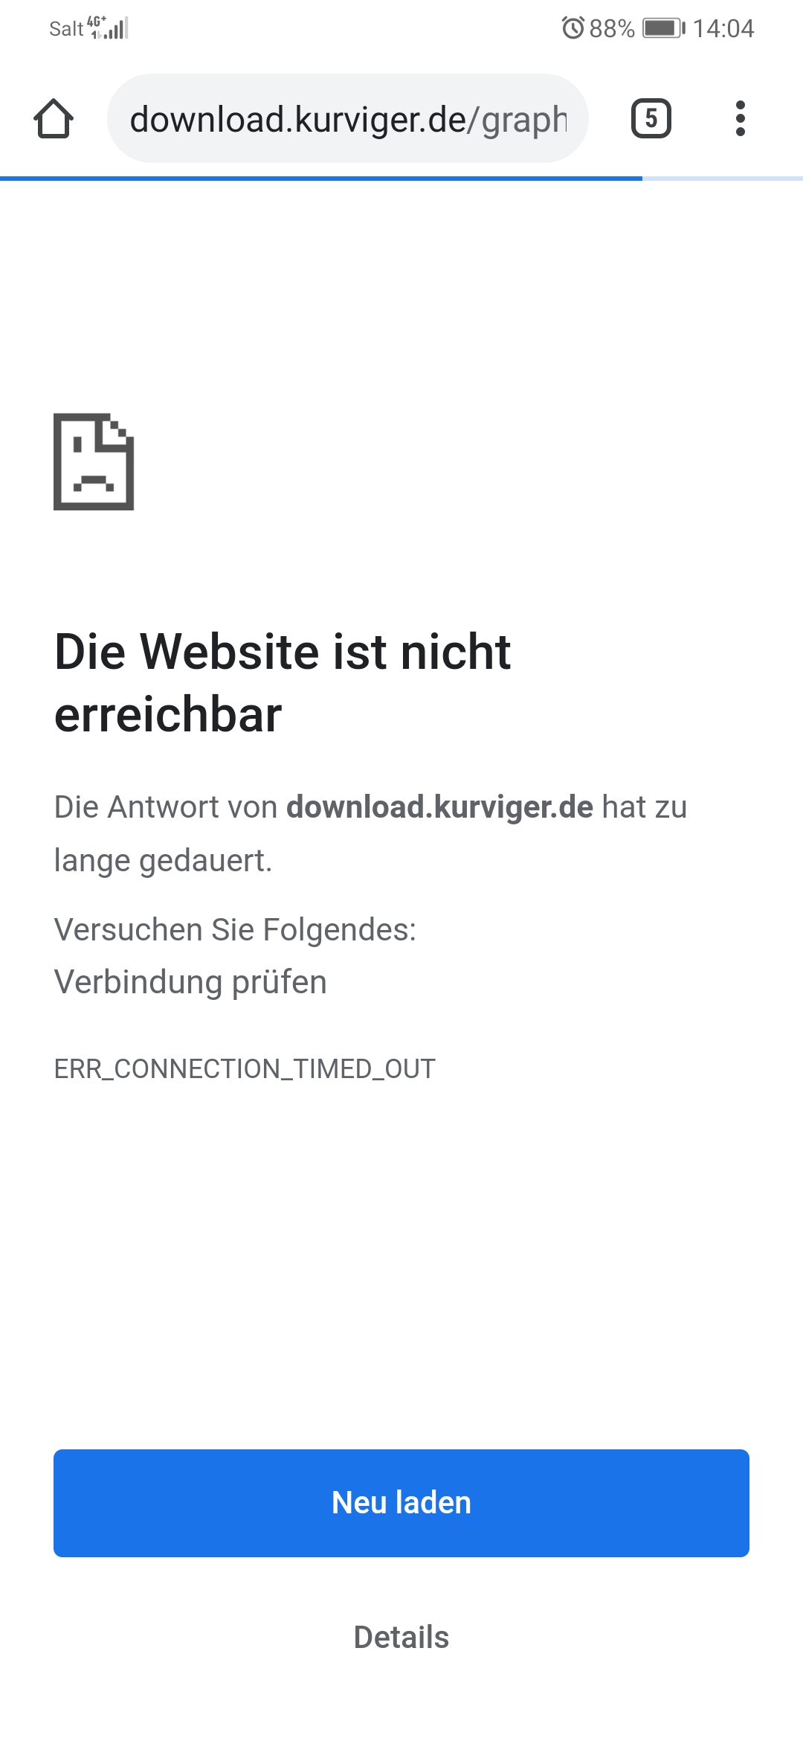803x1741 pixels.
Task: Tap the bold download.kurviger.de hostname text
Action: pos(439,807)
